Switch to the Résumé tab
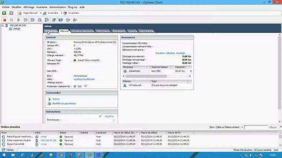This screenshot has height=158, width=282. tap(64, 31)
